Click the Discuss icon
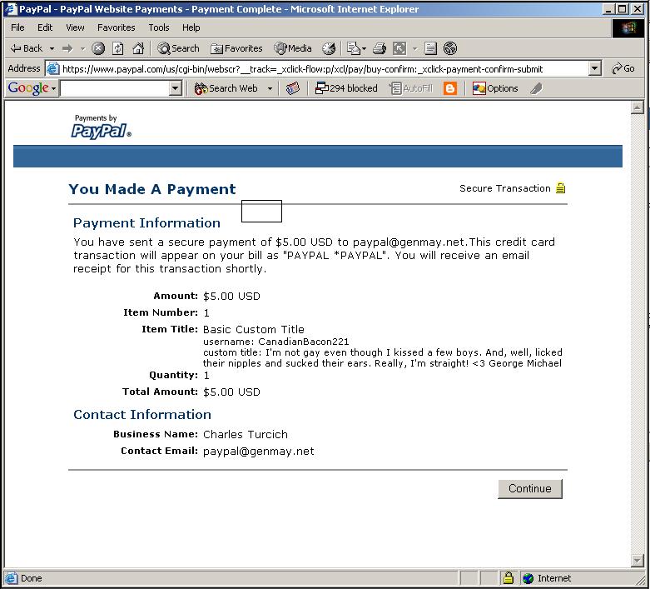650x589 pixels. 431,48
